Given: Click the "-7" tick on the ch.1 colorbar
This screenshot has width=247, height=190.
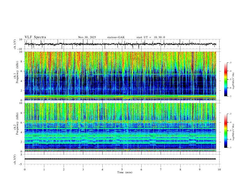Looking at the screenshot, I should click(x=230, y=96).
